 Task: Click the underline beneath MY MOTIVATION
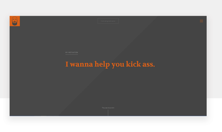(72, 54)
